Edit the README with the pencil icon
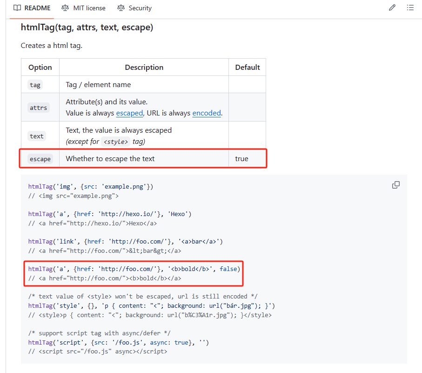The image size is (422, 373). pos(392,7)
